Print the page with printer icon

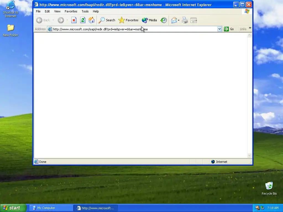185,20
